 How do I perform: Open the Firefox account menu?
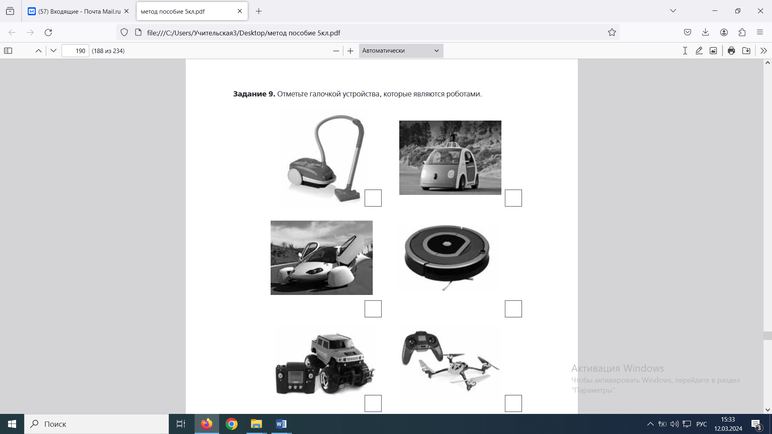click(724, 33)
